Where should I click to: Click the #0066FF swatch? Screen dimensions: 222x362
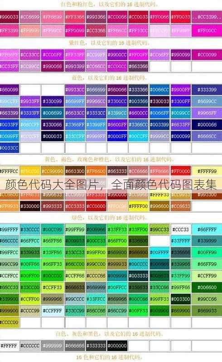pyautogui.click(x=159, y=113)
